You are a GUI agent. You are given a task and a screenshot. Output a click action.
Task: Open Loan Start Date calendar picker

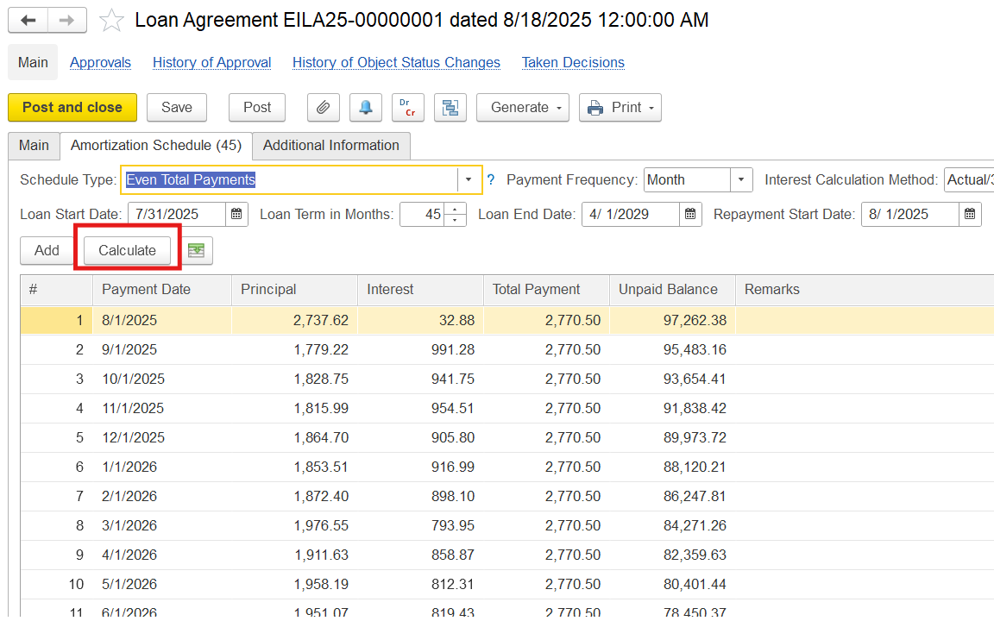[236, 214]
